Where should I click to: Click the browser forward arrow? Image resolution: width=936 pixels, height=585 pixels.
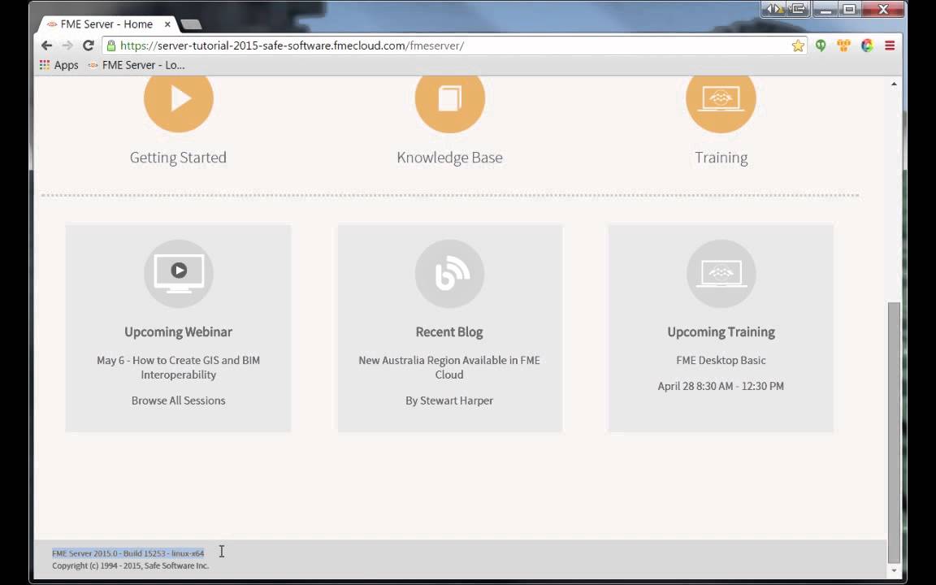pyautogui.click(x=67, y=45)
